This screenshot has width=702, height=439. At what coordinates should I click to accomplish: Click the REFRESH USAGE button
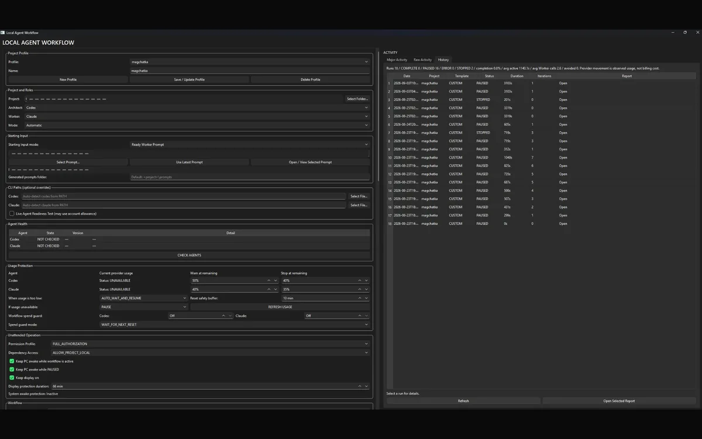click(280, 307)
